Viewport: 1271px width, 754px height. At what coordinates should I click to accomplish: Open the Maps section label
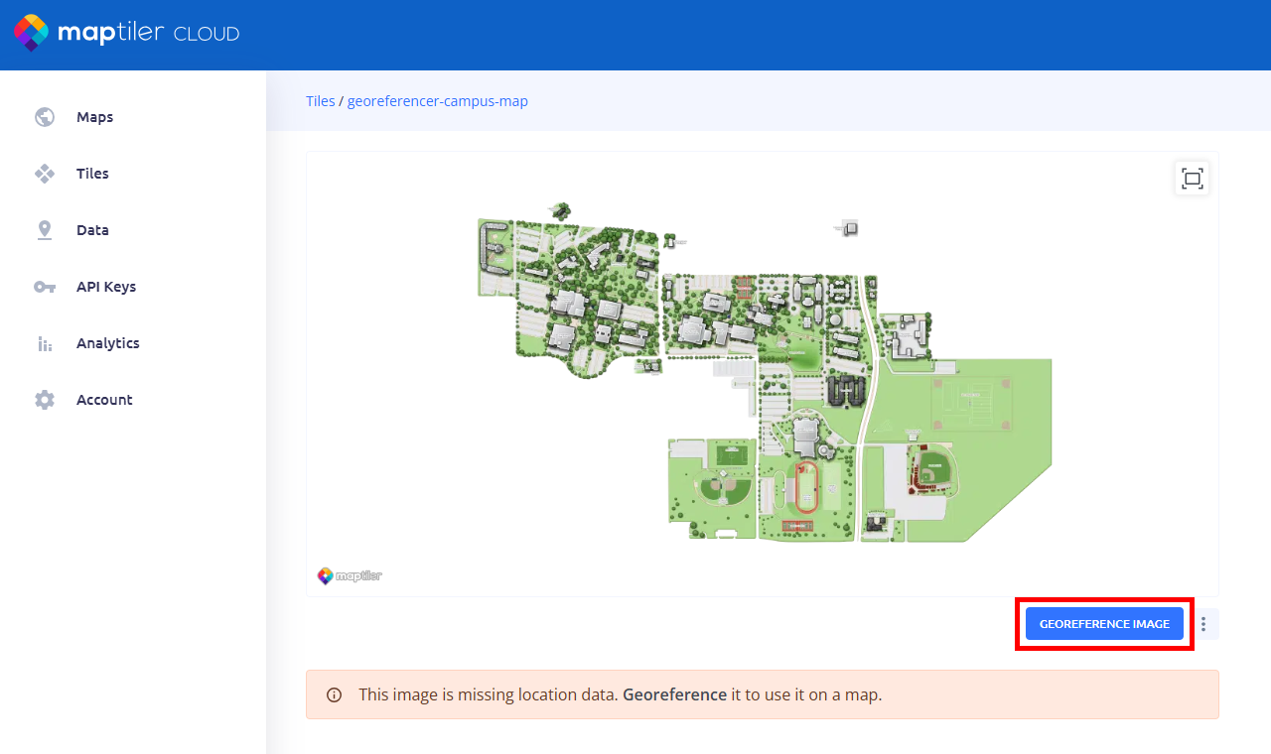(94, 117)
